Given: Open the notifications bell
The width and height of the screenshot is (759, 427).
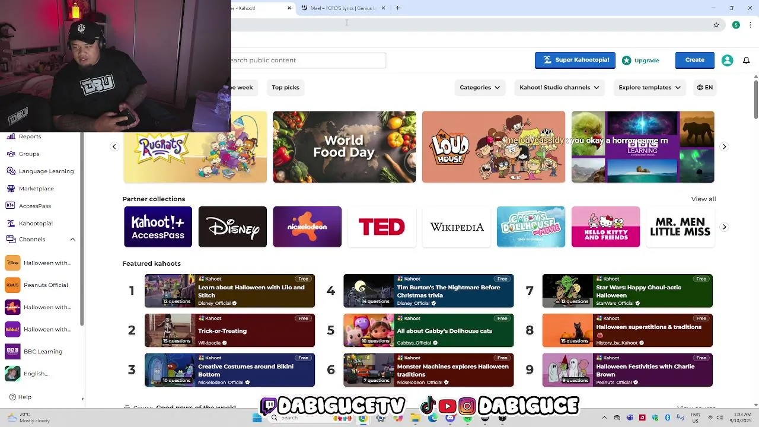Looking at the screenshot, I should pyautogui.click(x=747, y=60).
